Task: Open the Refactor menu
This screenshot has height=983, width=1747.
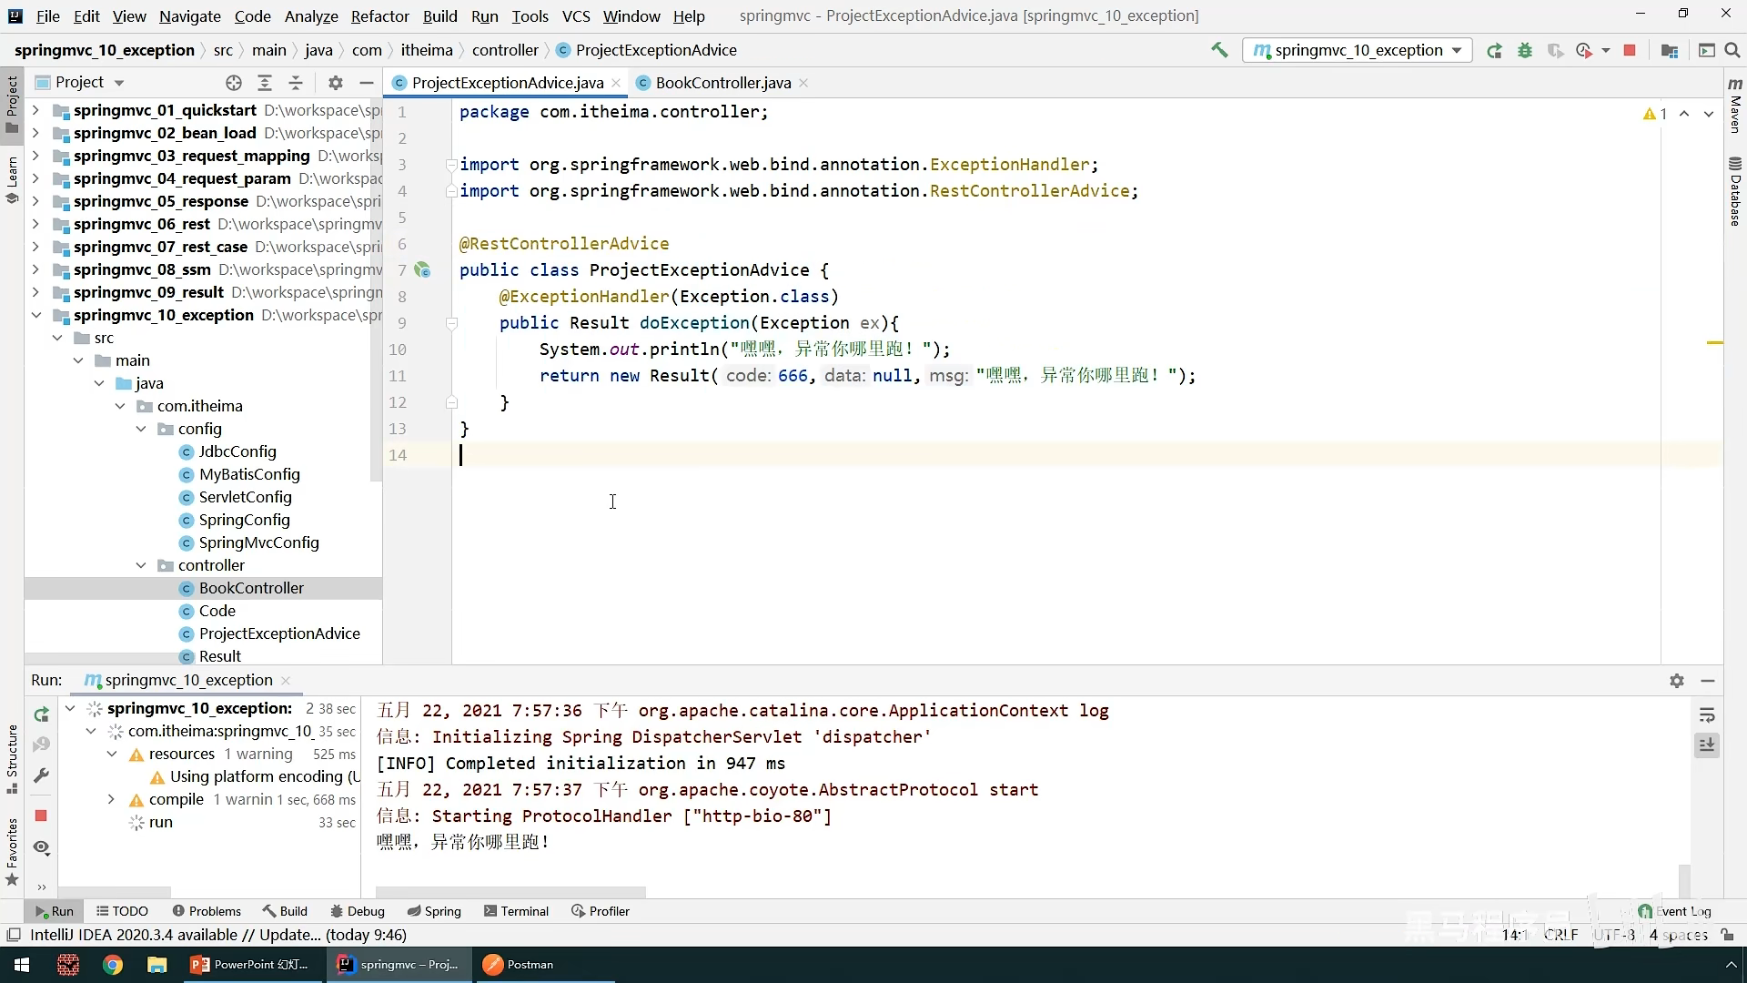Action: [379, 16]
